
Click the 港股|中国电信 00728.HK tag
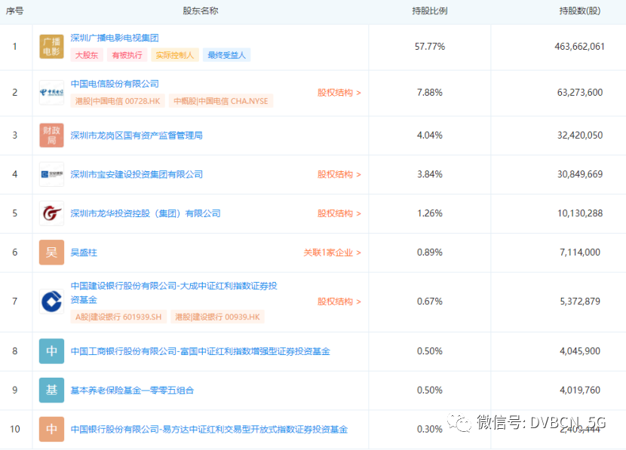pos(118,101)
